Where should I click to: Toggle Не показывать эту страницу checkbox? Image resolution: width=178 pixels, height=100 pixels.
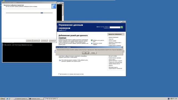click(59, 74)
